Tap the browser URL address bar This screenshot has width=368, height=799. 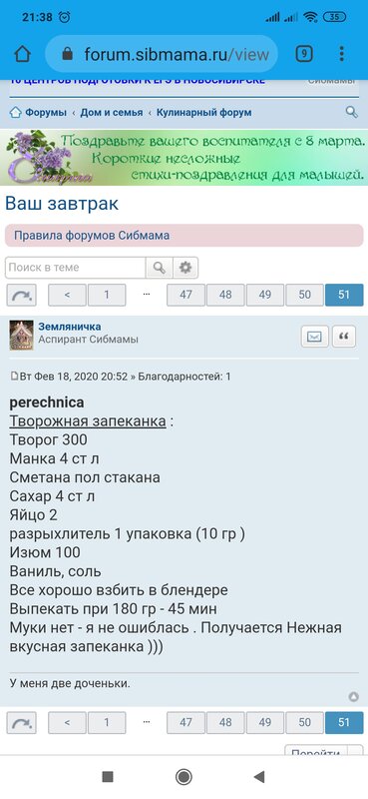162,54
